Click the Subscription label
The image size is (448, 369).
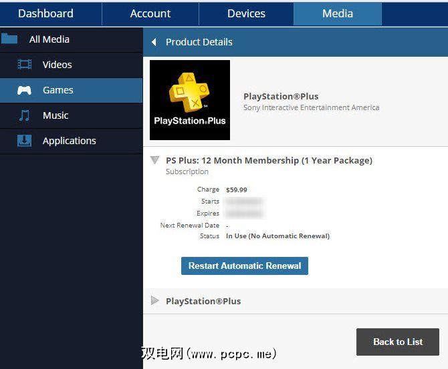click(187, 171)
